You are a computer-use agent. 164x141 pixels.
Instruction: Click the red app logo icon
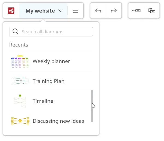point(11,11)
